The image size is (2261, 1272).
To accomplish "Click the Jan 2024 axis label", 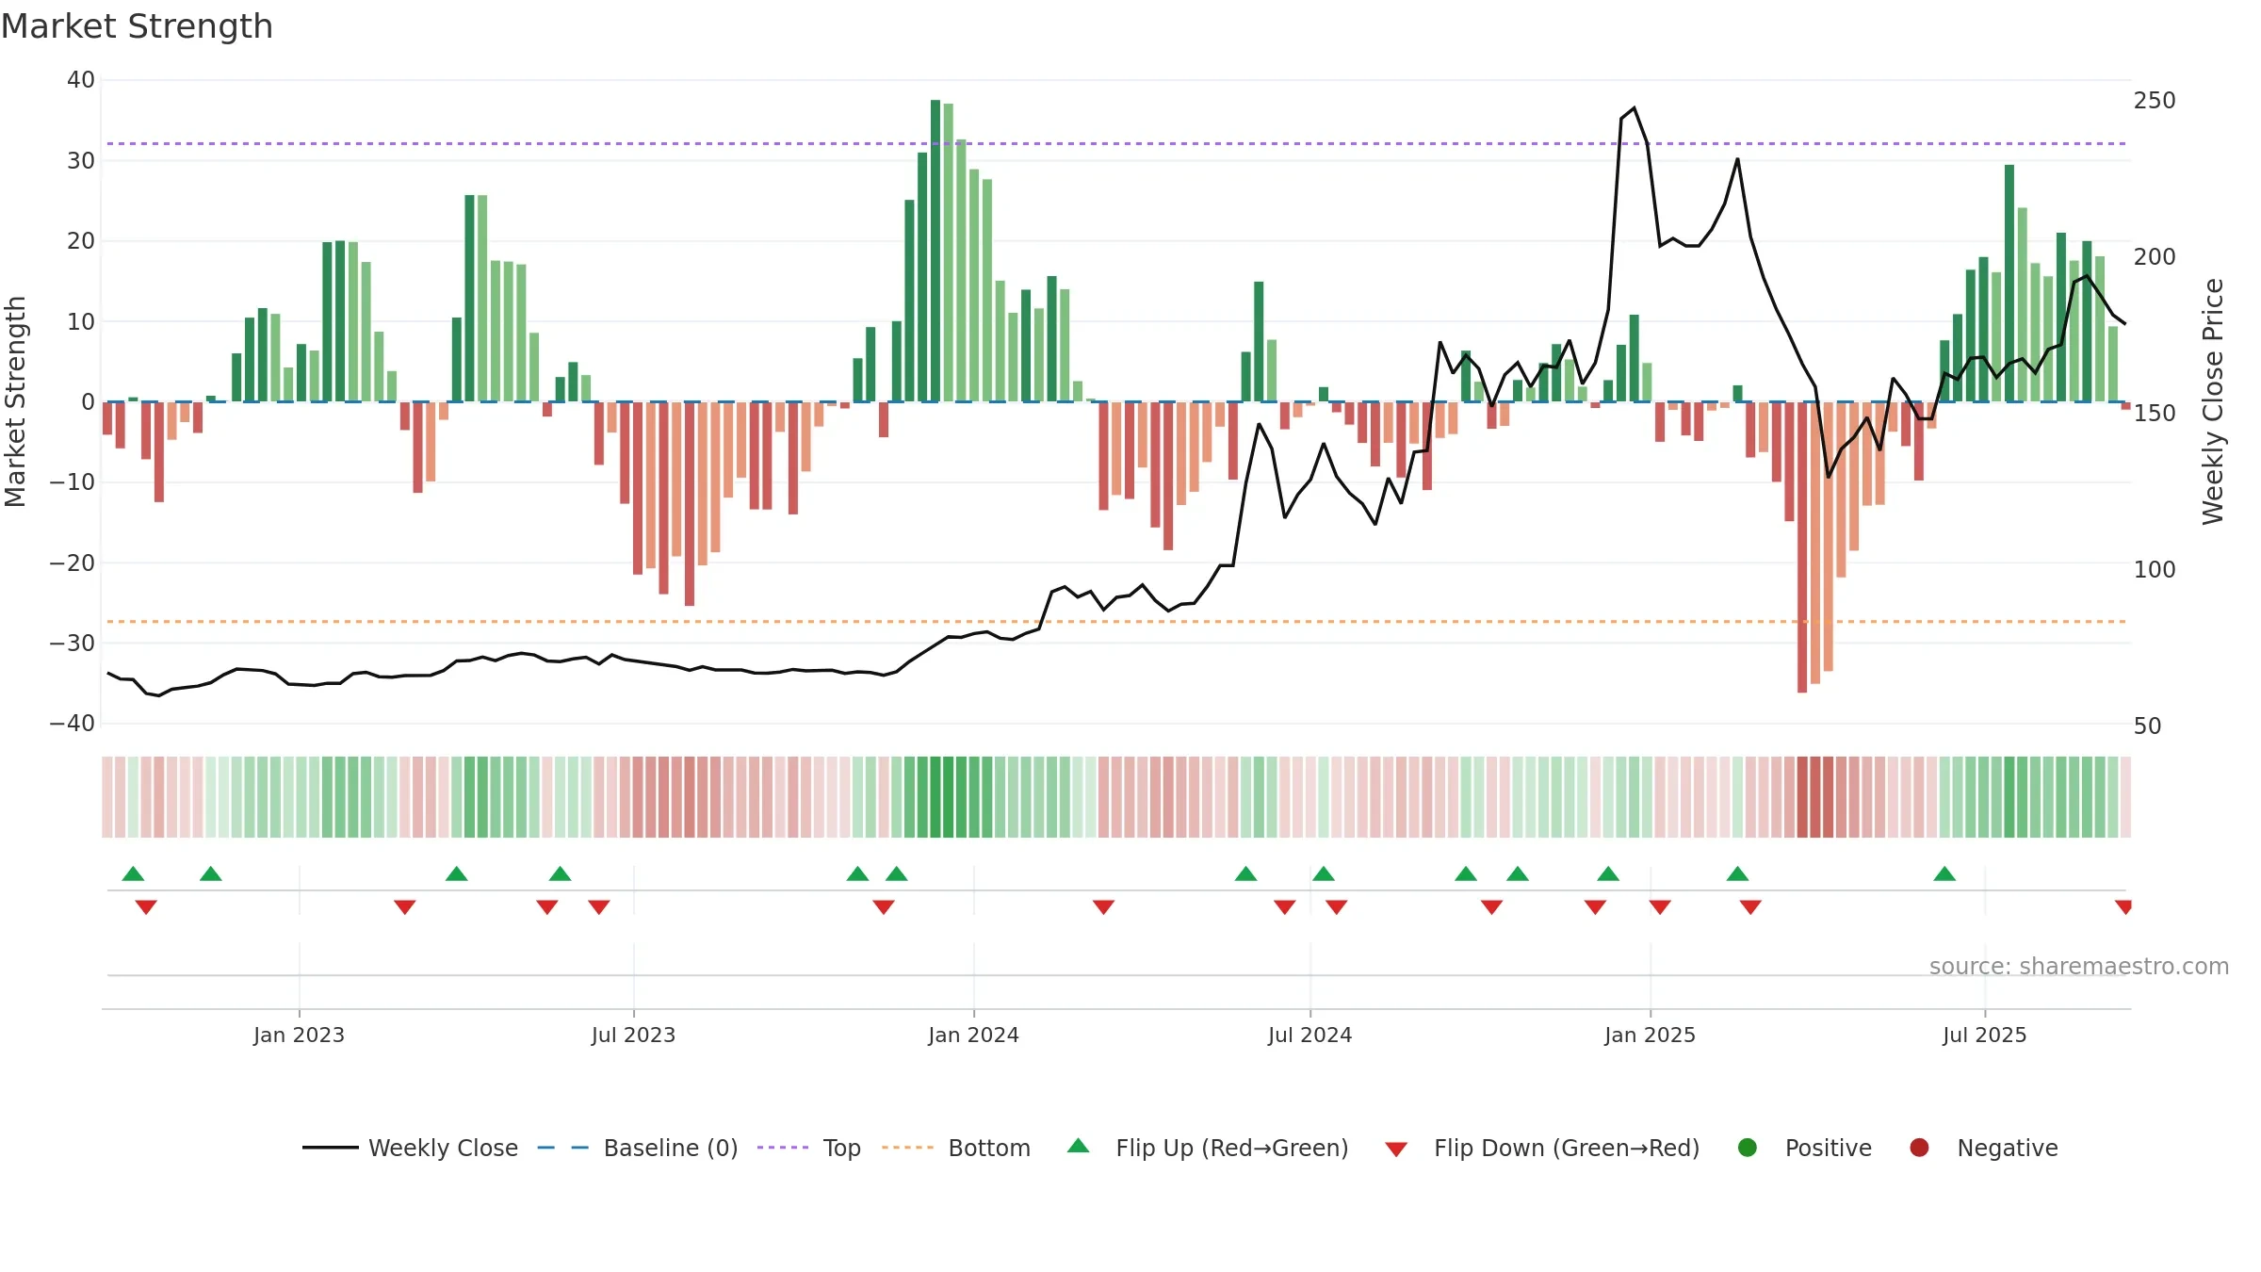I will point(973,1035).
